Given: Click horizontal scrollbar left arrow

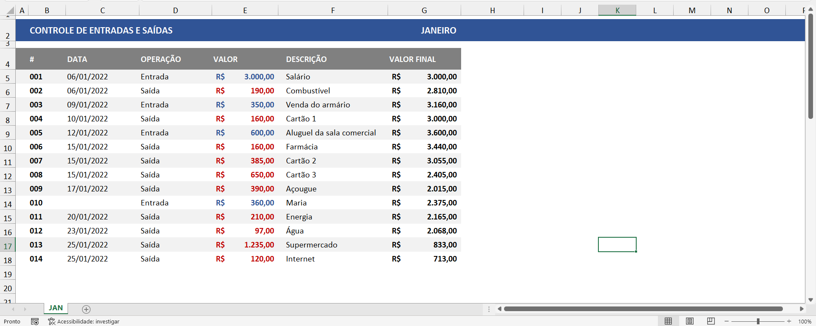Looking at the screenshot, I should (x=499, y=309).
